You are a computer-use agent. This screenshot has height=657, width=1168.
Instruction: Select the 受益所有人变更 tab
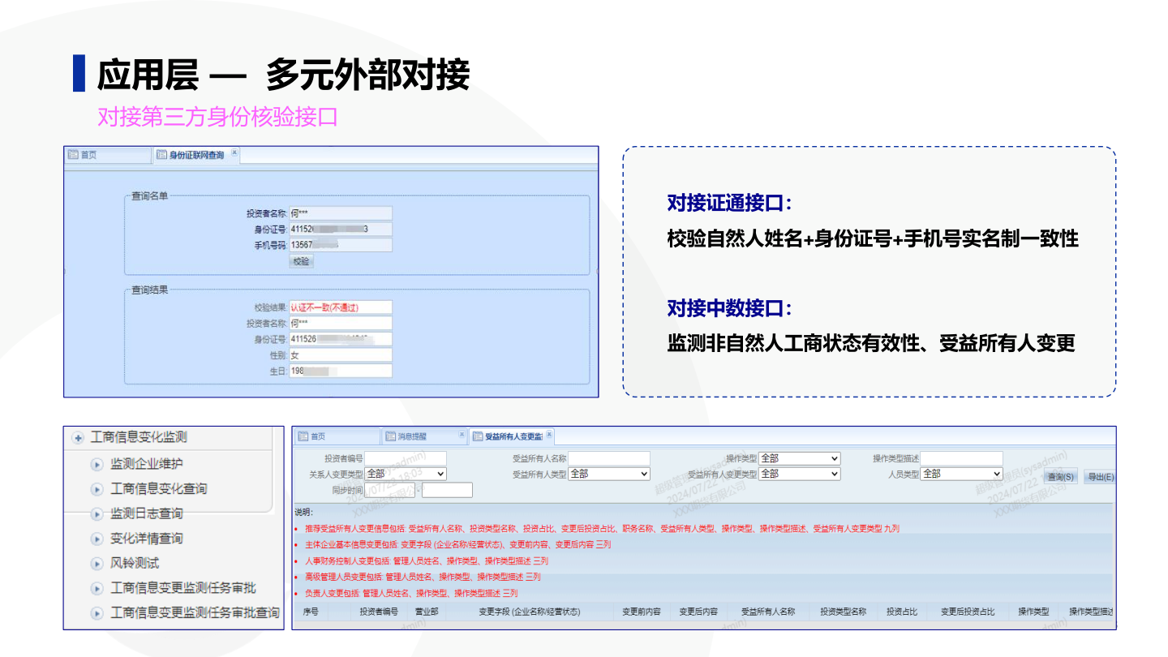pos(511,436)
